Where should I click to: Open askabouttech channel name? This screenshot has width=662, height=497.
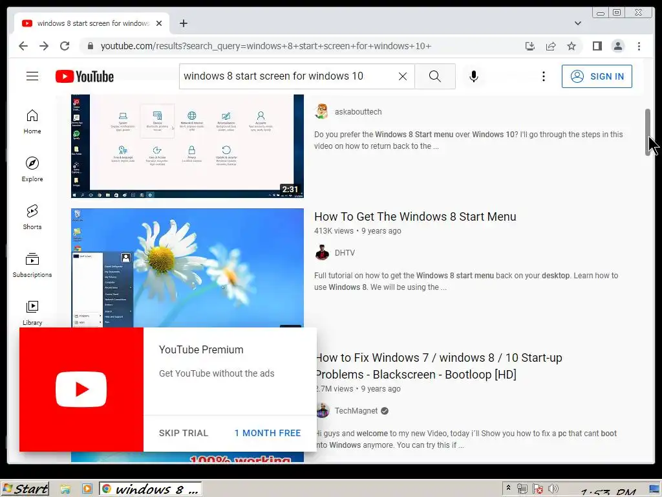(358, 111)
